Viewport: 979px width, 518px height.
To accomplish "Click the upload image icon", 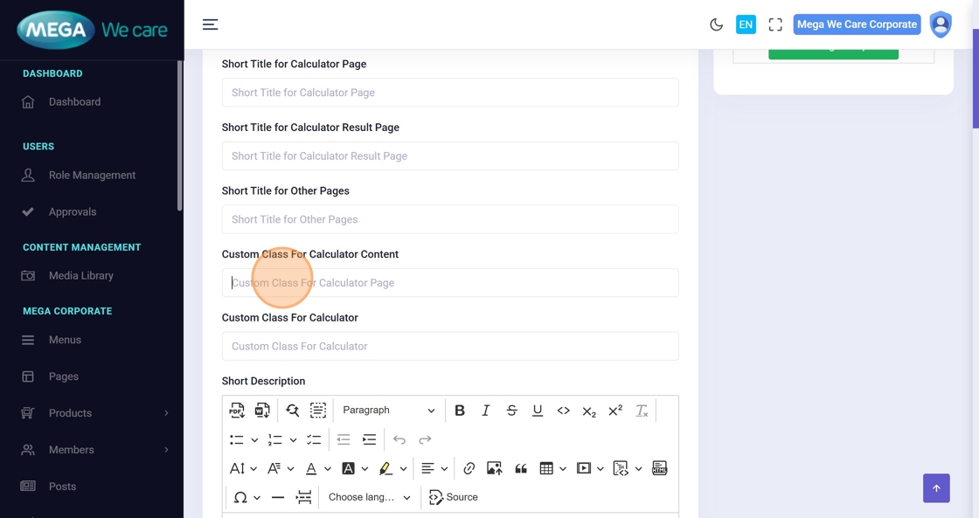I will click(x=494, y=469).
